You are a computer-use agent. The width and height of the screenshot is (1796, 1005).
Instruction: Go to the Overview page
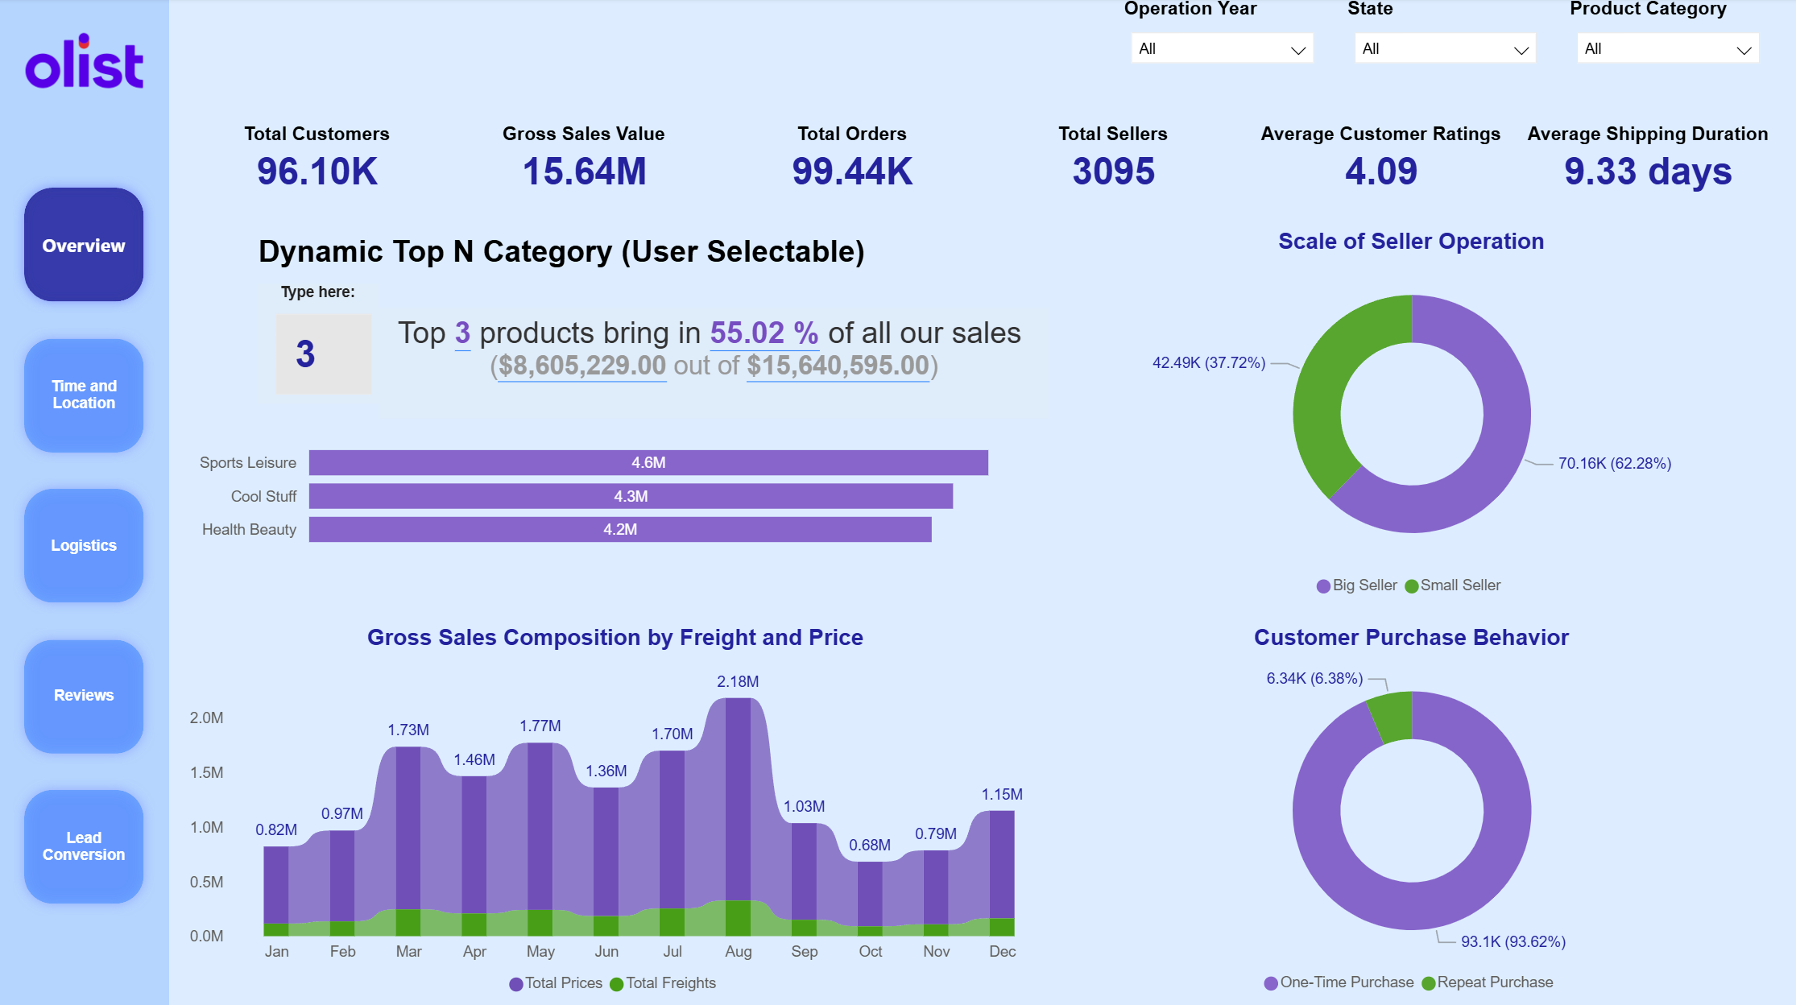pyautogui.click(x=84, y=245)
